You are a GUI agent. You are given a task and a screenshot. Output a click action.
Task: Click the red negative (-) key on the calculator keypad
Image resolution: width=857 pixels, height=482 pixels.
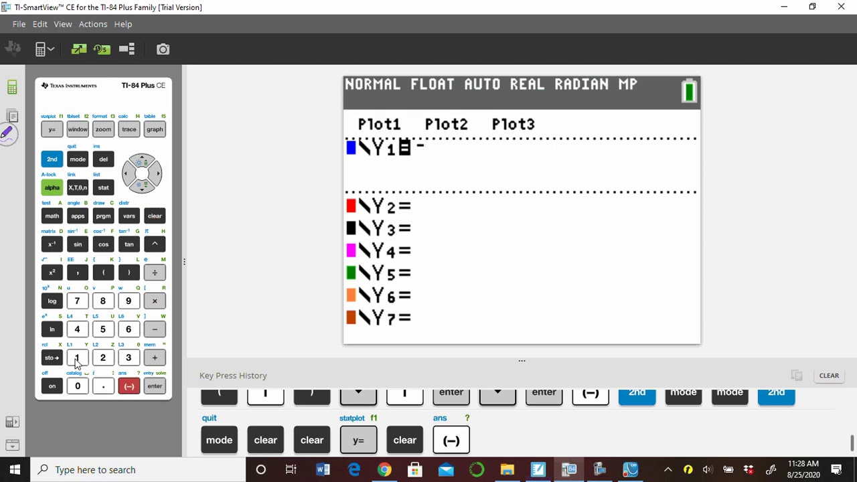129,386
